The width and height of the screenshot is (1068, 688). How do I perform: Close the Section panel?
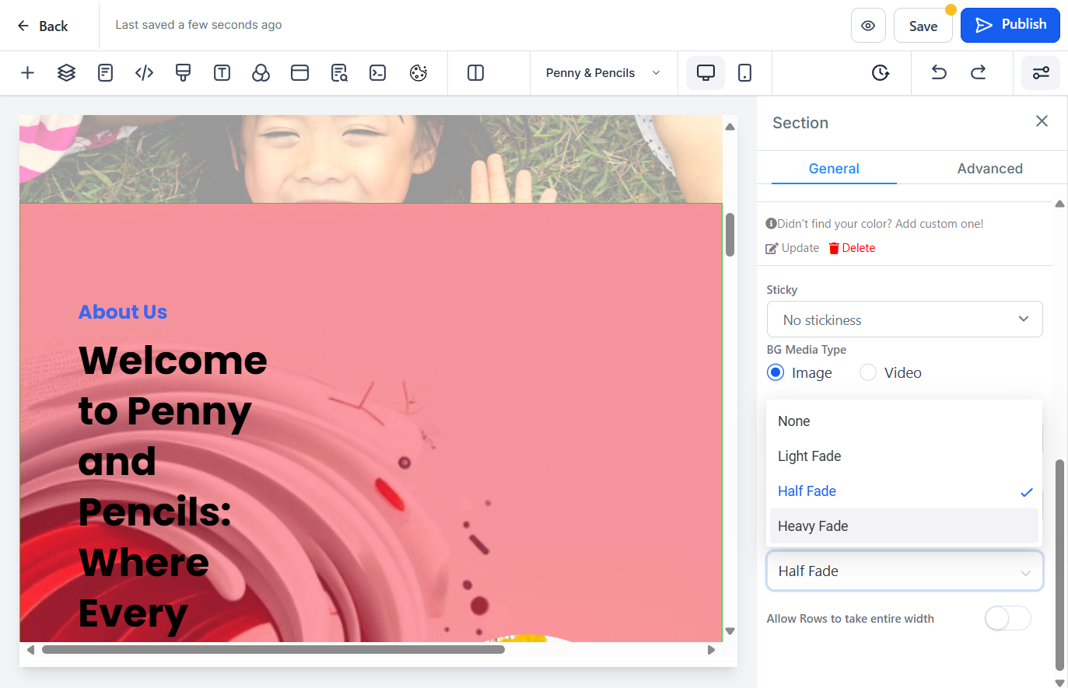1042,121
